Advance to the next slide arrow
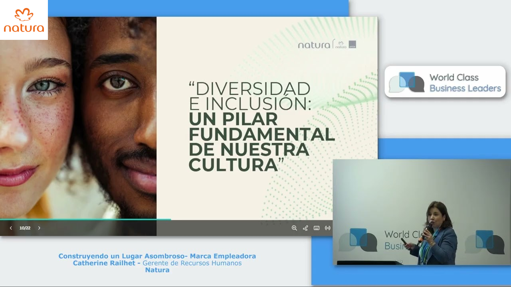 pos(39,228)
